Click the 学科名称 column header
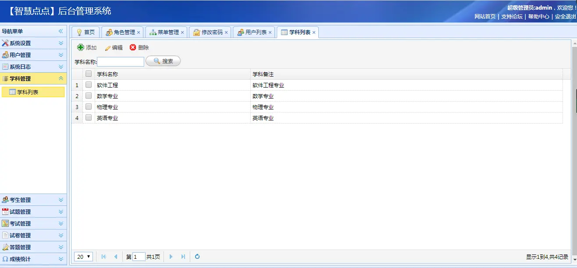Viewport: 577px width, 268px height. 172,74
